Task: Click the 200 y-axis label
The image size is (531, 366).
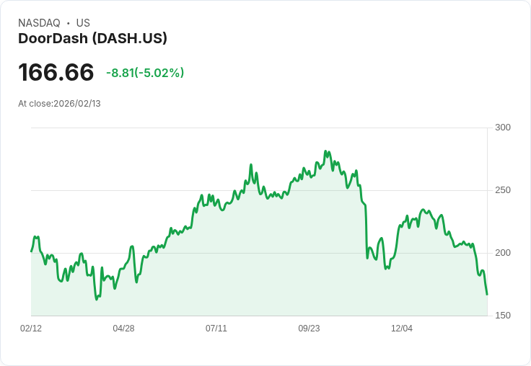Action: coord(503,253)
